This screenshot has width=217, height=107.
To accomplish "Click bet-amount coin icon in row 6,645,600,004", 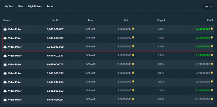I will coord(133,81).
